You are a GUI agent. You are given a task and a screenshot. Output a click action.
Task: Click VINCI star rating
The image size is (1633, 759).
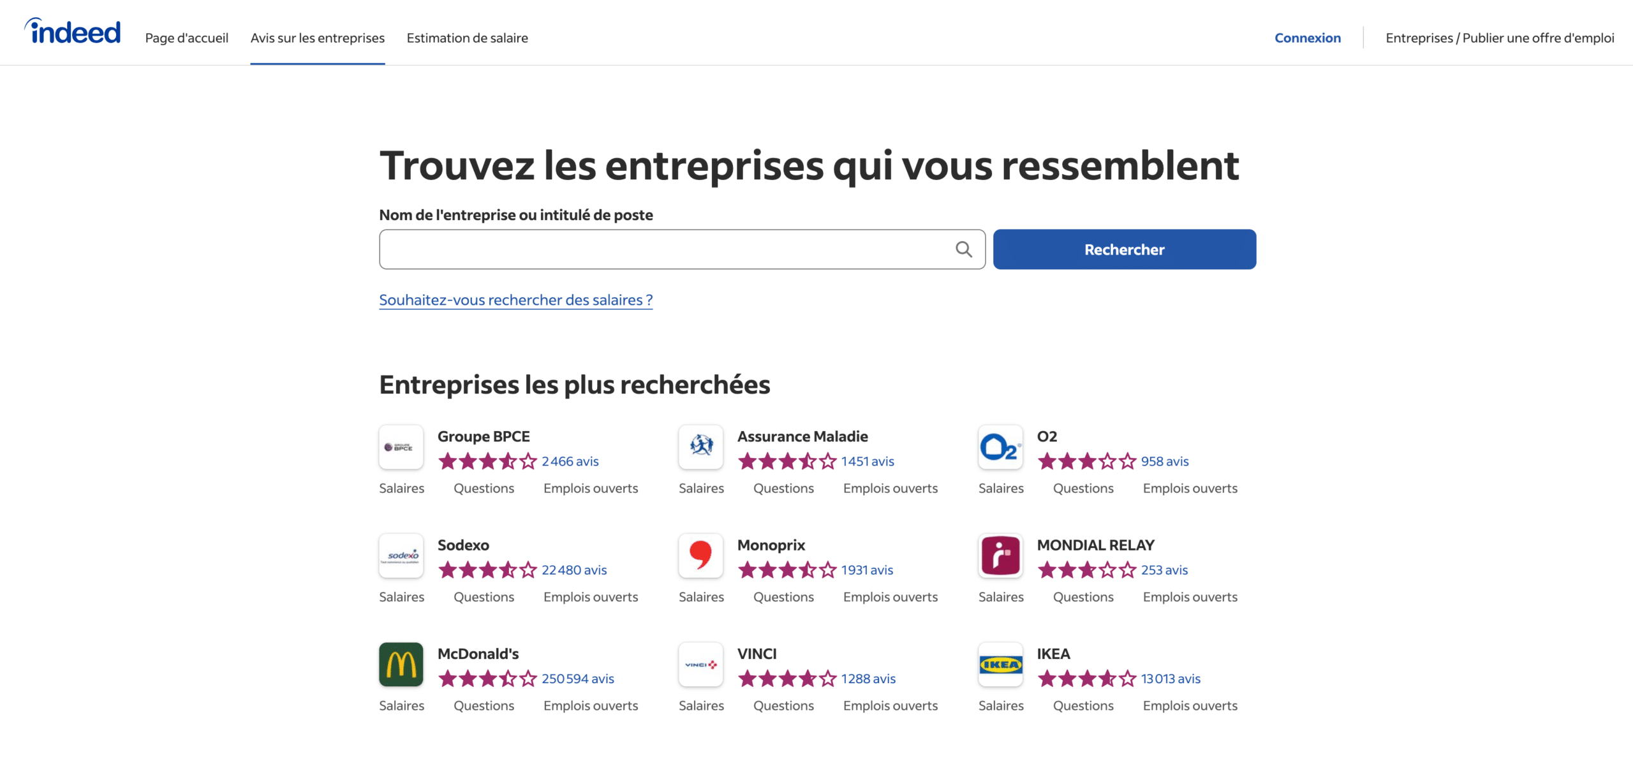point(787,679)
